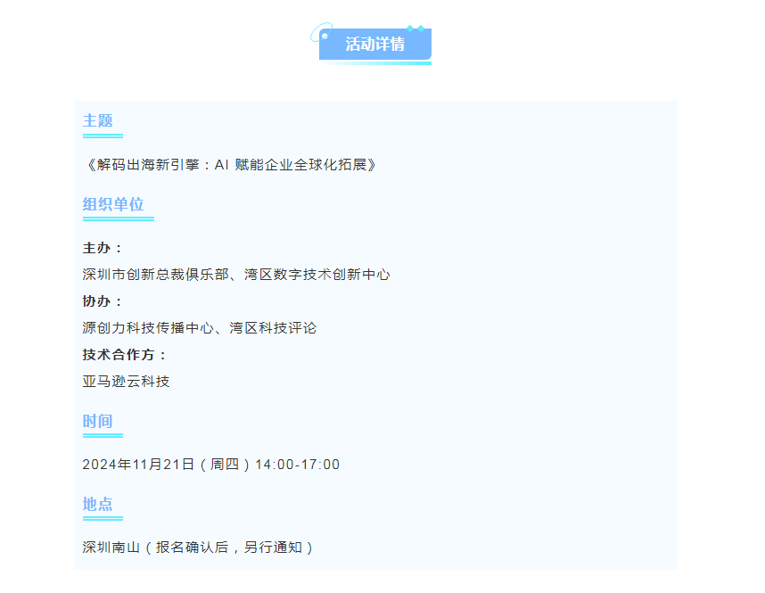Select the 地点 section heading
Screen dimensions: 765x593
coord(97,504)
